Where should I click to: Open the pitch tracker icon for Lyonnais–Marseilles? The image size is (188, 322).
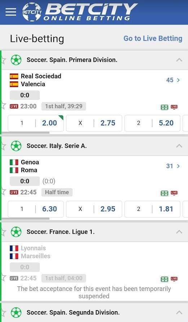click(x=165, y=279)
